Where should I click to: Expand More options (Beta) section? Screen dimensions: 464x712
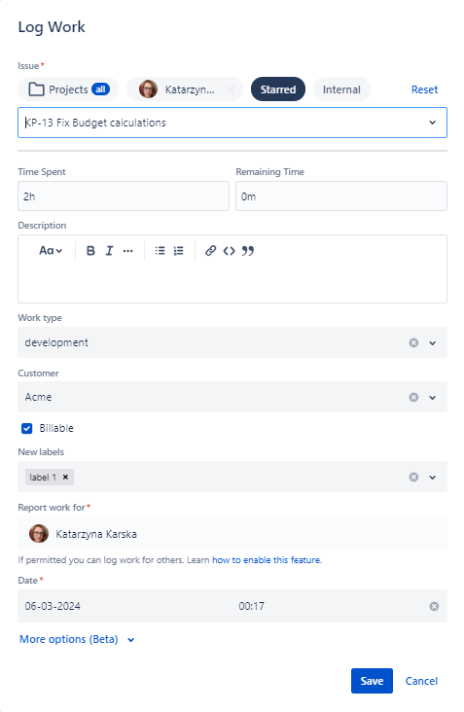(x=77, y=639)
